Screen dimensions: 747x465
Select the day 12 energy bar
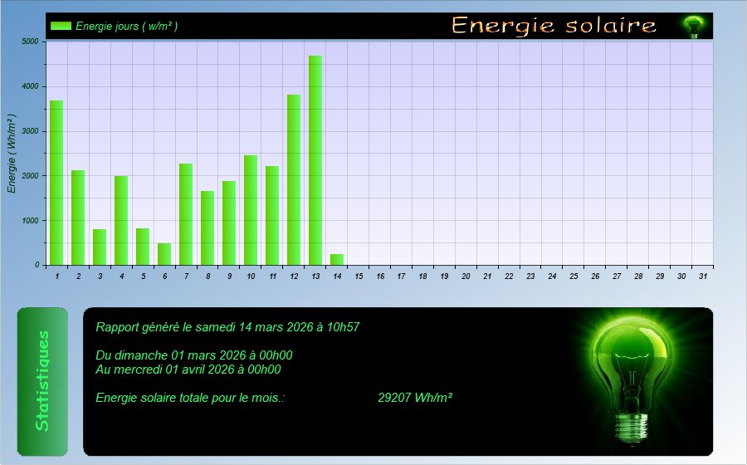[294, 179]
